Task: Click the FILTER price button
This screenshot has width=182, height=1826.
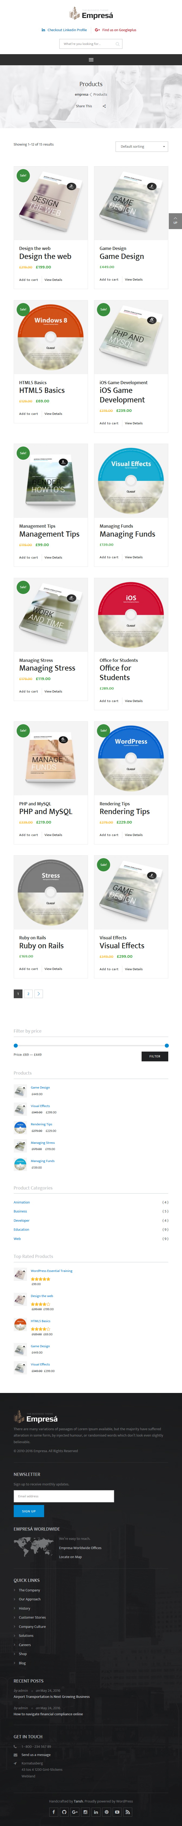Action: pyautogui.click(x=154, y=1056)
